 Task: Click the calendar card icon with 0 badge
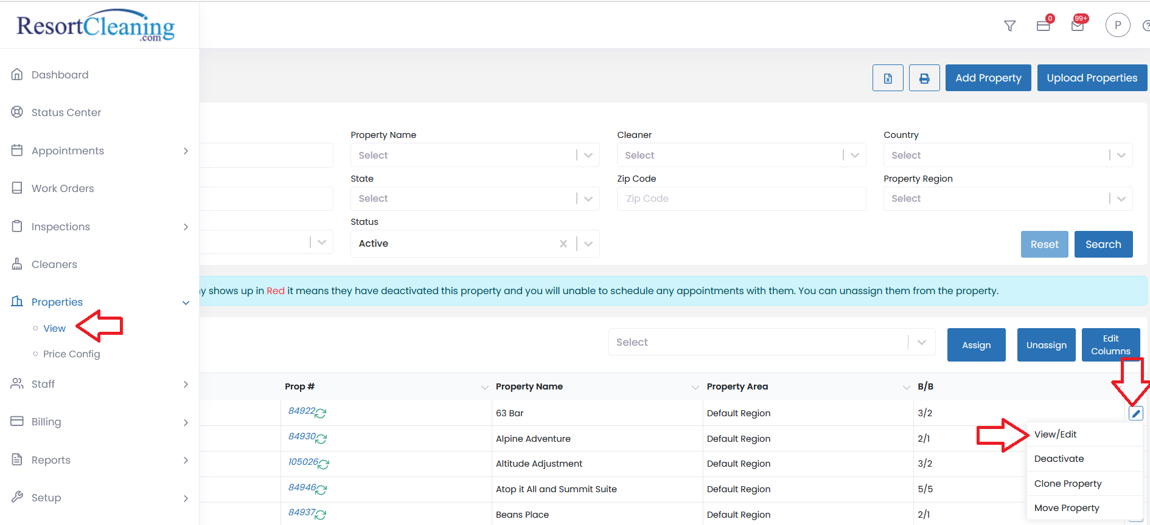click(x=1044, y=26)
